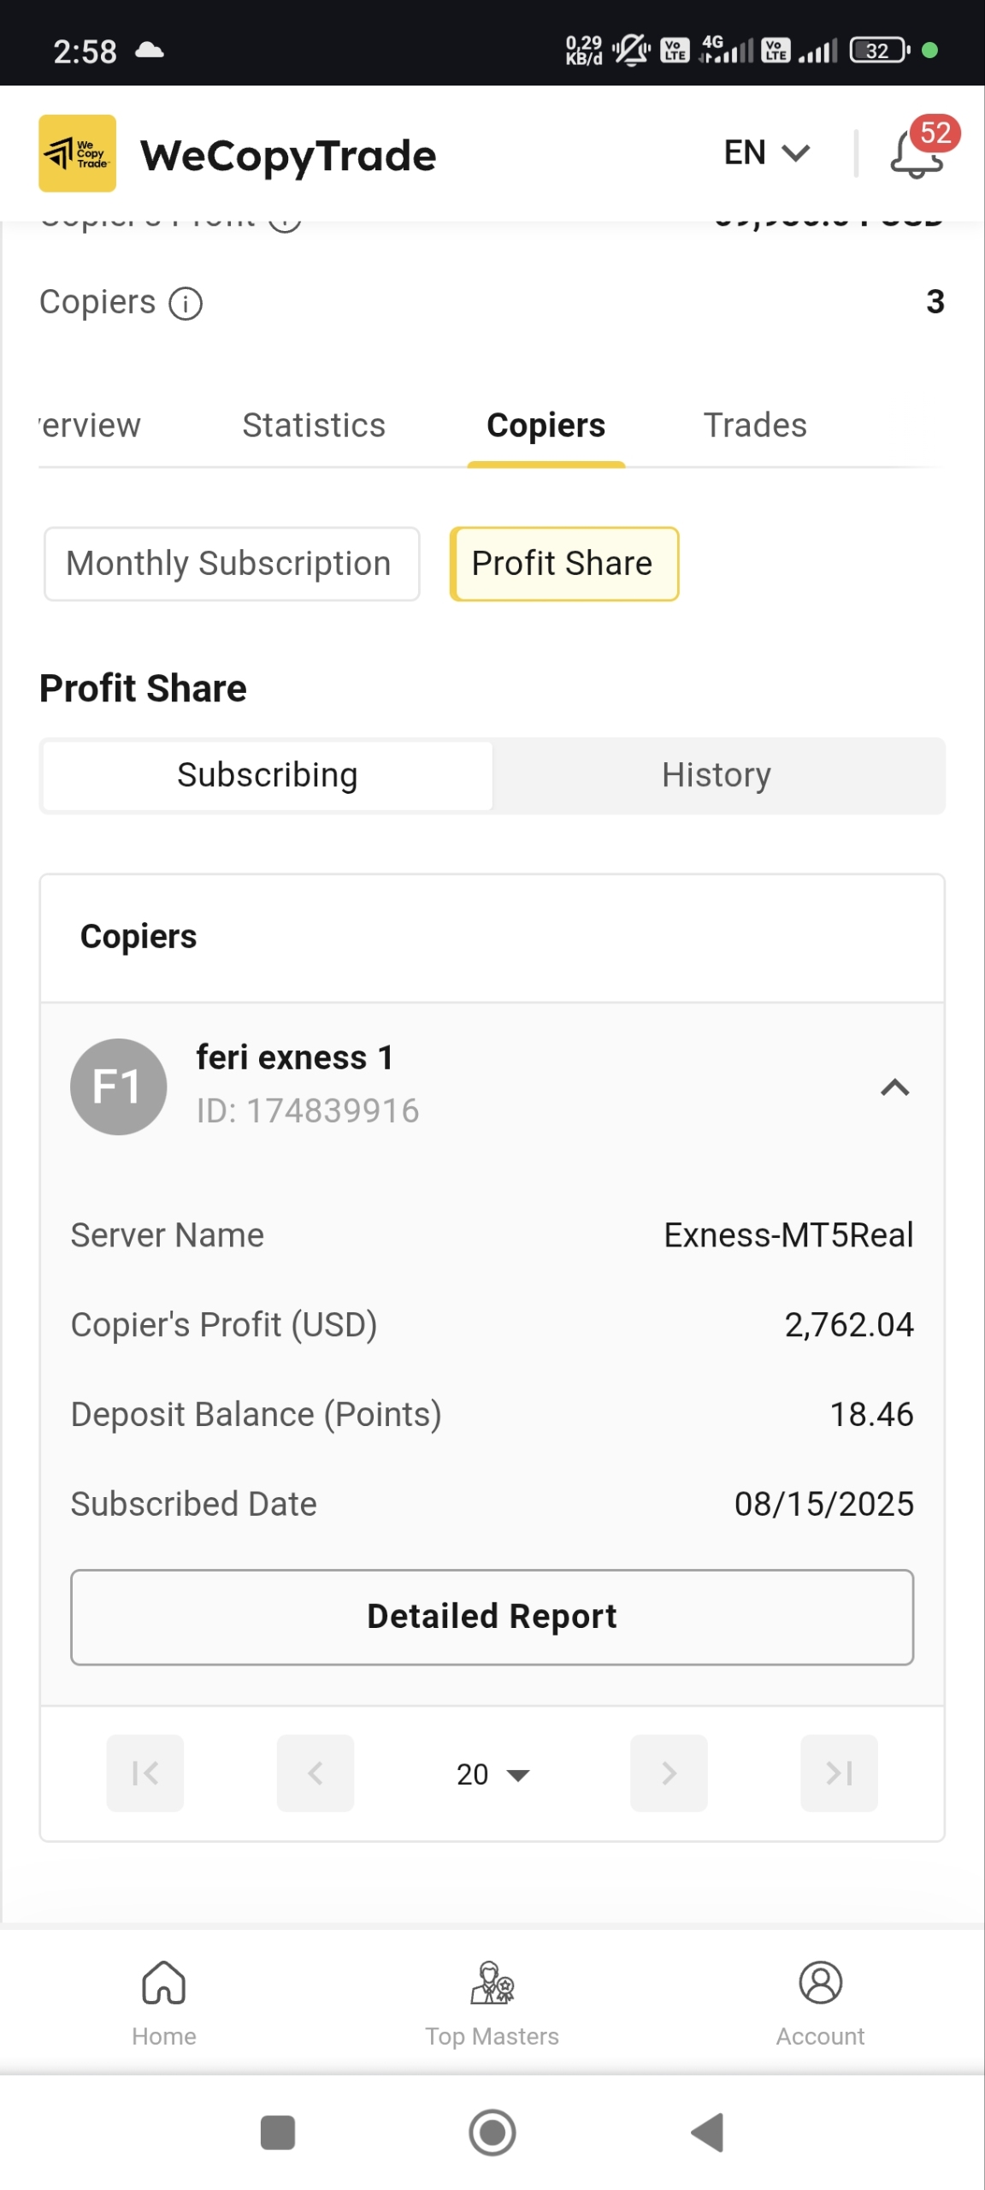
Task: Tap the WeCopyTrade logo icon
Action: [x=77, y=153]
